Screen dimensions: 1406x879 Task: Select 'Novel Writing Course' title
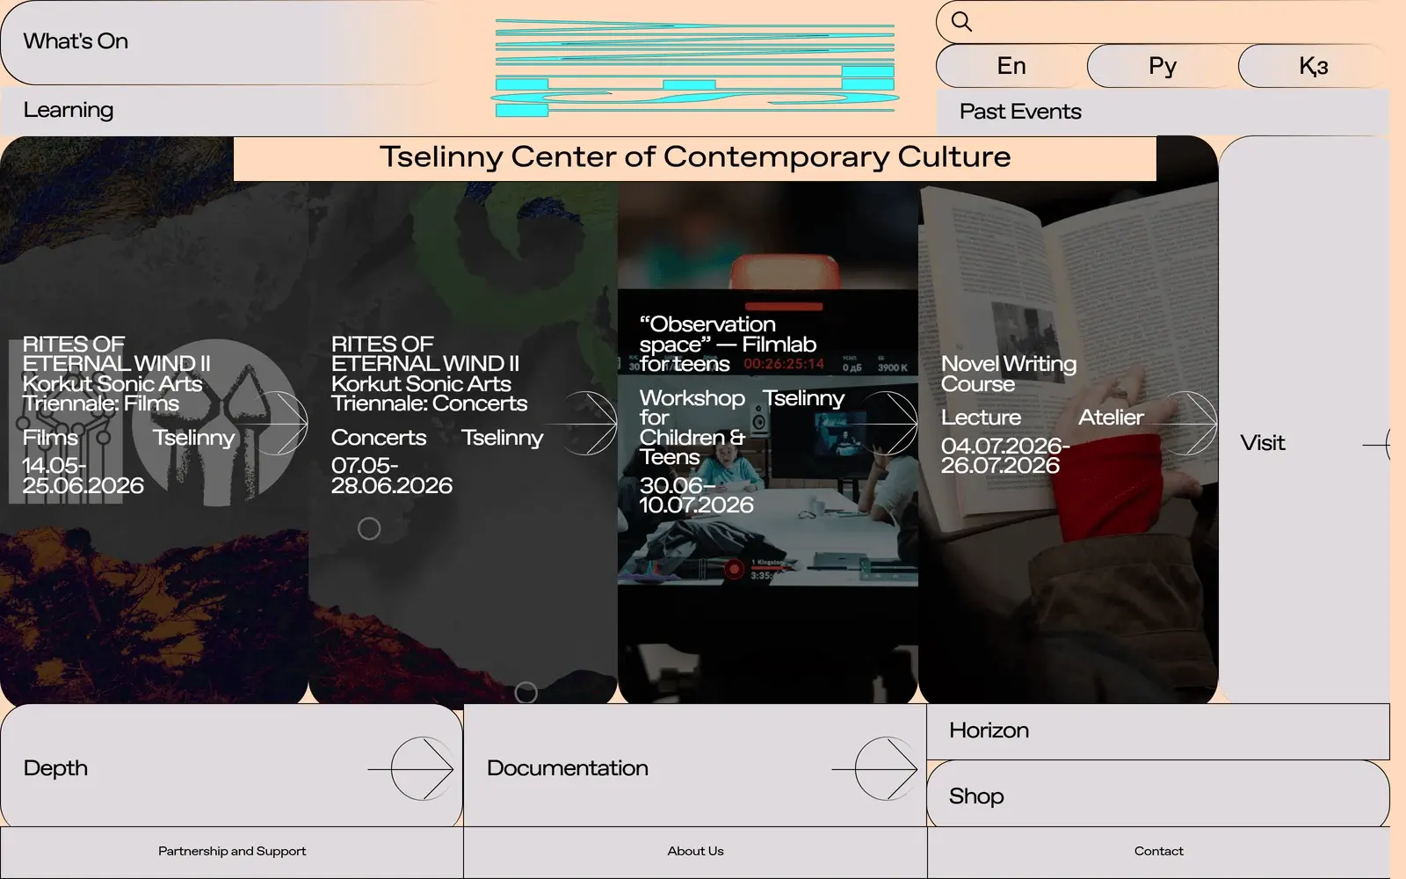point(1009,374)
